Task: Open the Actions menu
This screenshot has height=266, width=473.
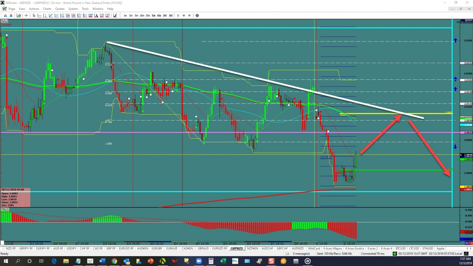Action: (x=34, y=9)
